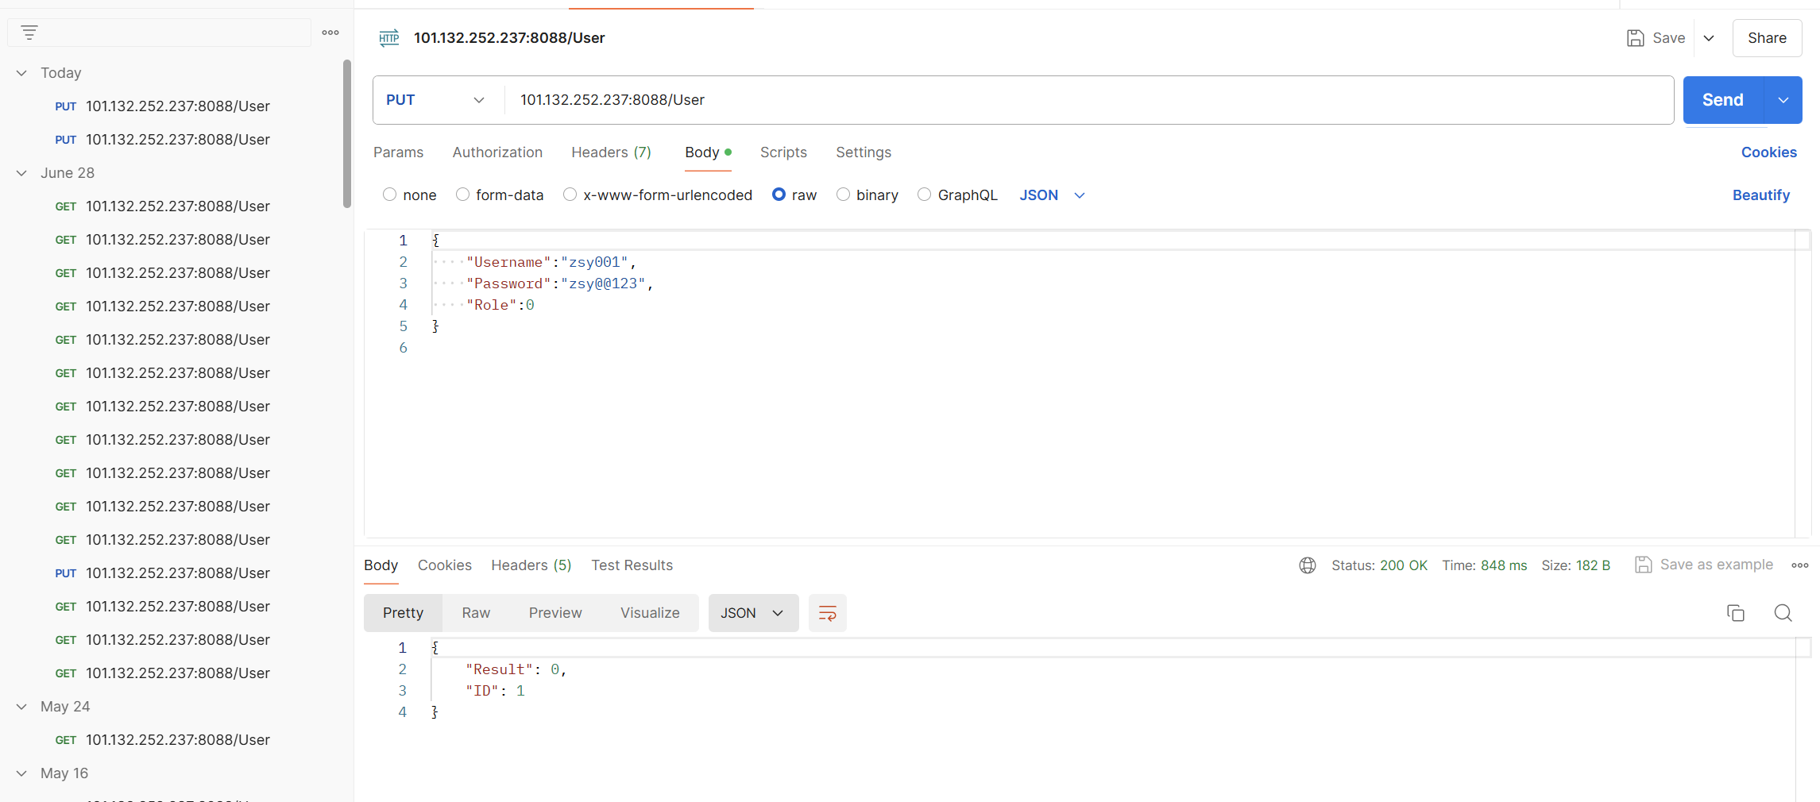Collapse the May 24 history group
Screen dimensions: 1820x802
tap(21, 707)
